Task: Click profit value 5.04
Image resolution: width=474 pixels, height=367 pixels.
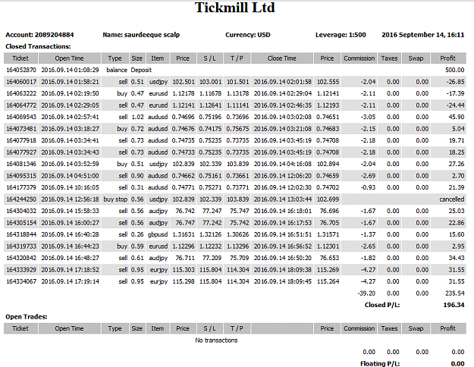Action: pyautogui.click(x=458, y=129)
